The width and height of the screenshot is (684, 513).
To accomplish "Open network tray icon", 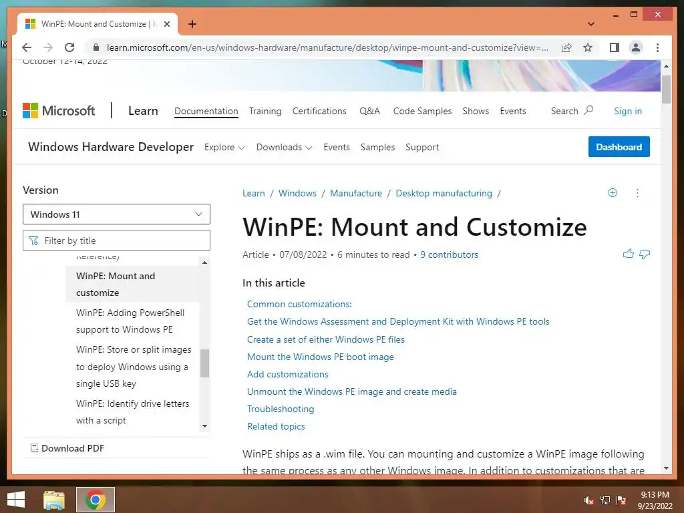I will [x=605, y=500].
